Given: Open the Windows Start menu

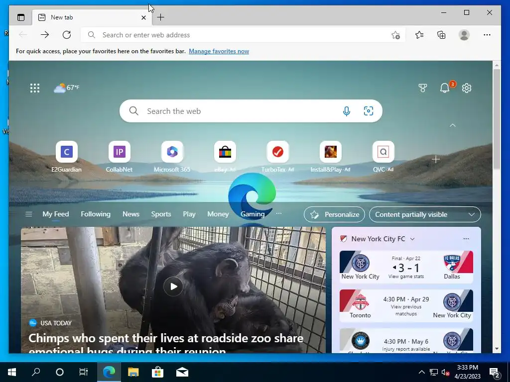Looking at the screenshot, I should (12, 372).
